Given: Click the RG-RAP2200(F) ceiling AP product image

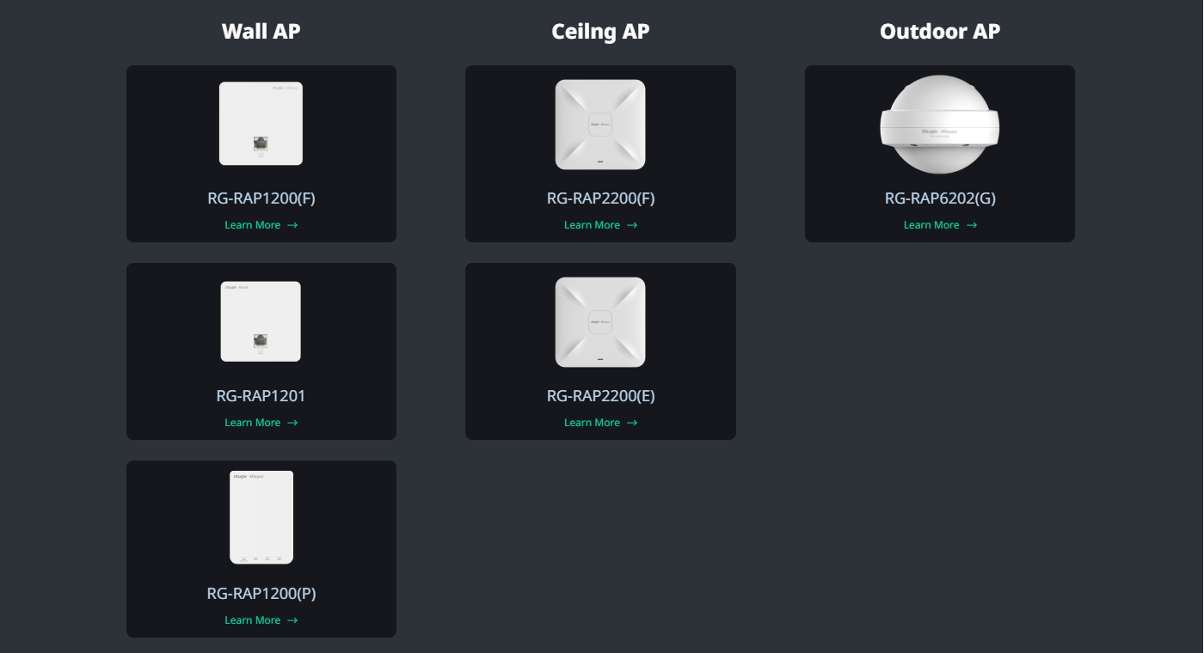Looking at the screenshot, I should [x=600, y=125].
